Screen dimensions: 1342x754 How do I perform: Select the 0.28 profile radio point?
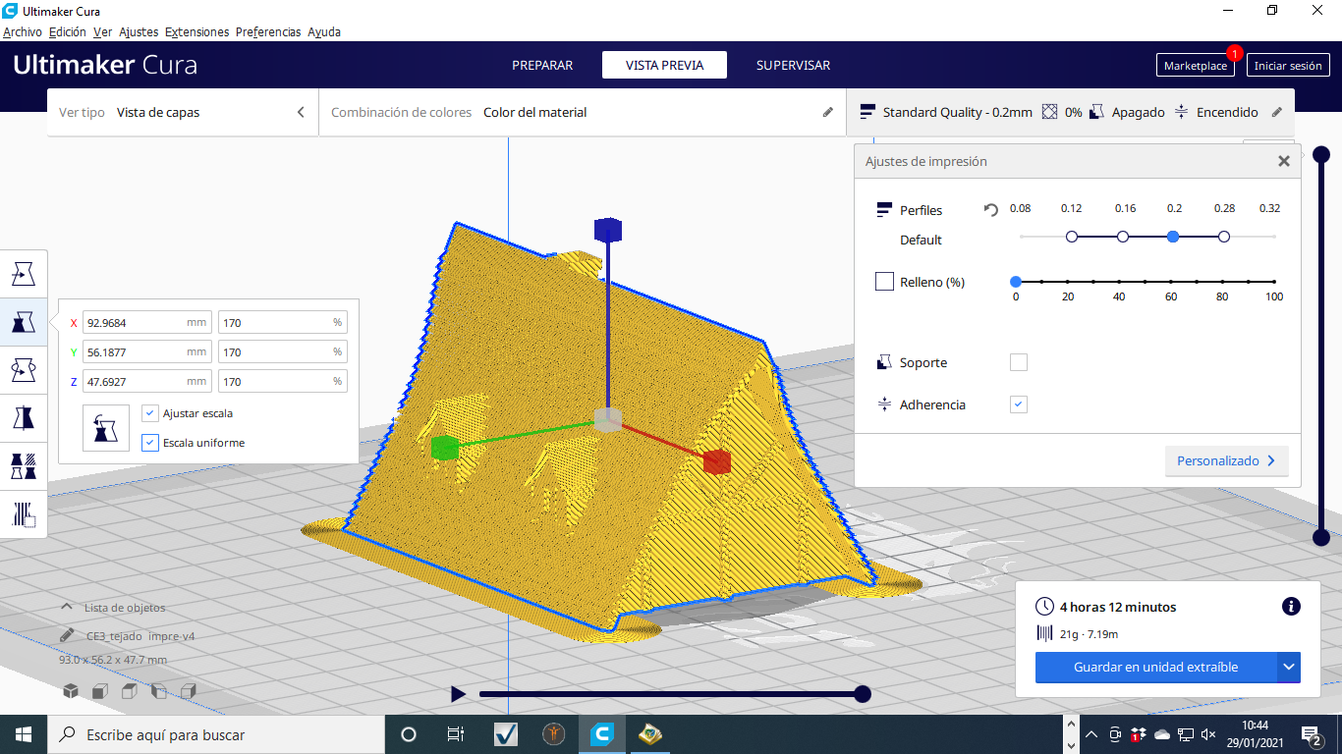(x=1224, y=237)
